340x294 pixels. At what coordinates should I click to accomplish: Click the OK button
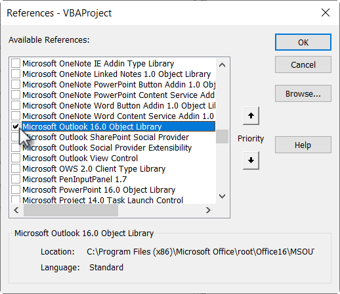(303, 42)
